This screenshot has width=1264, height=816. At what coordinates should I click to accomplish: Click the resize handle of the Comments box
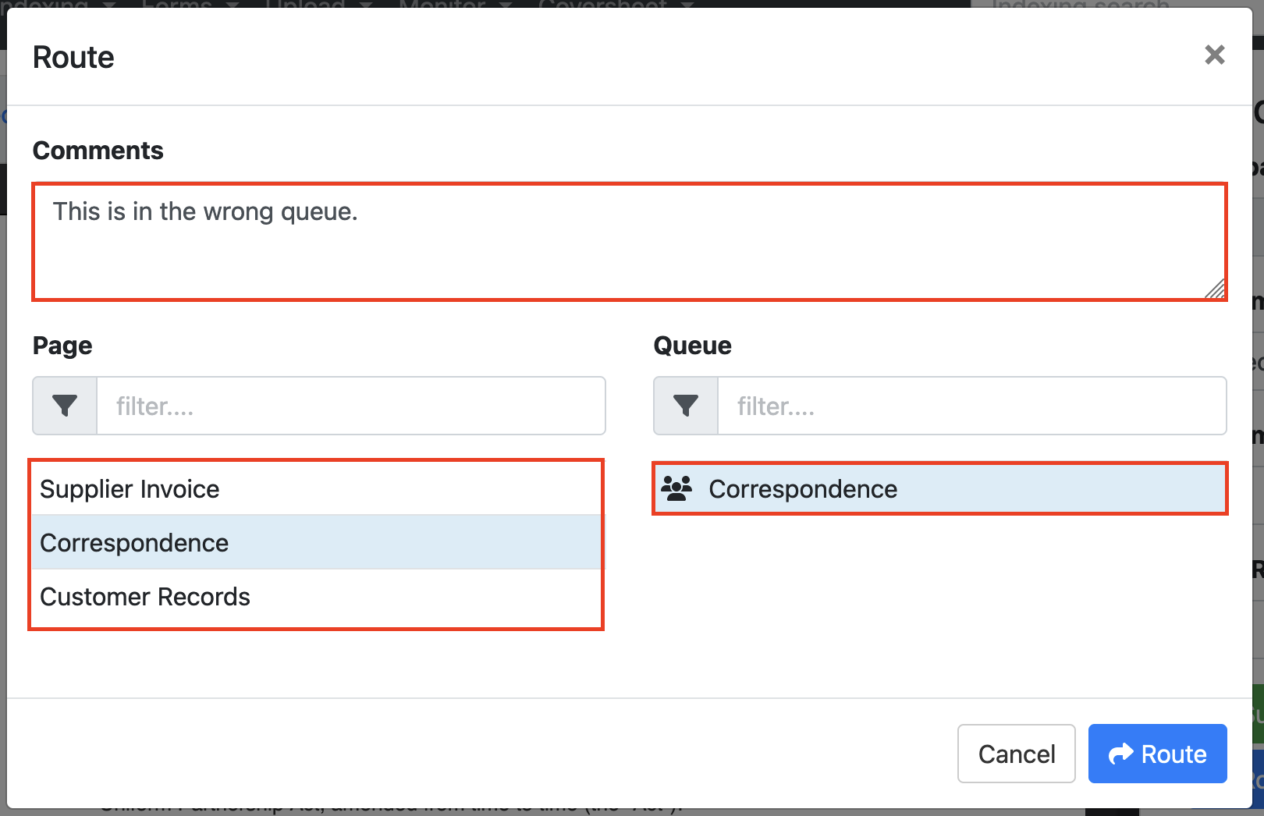click(1216, 289)
